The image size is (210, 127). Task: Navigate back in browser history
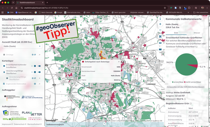point(3,8)
